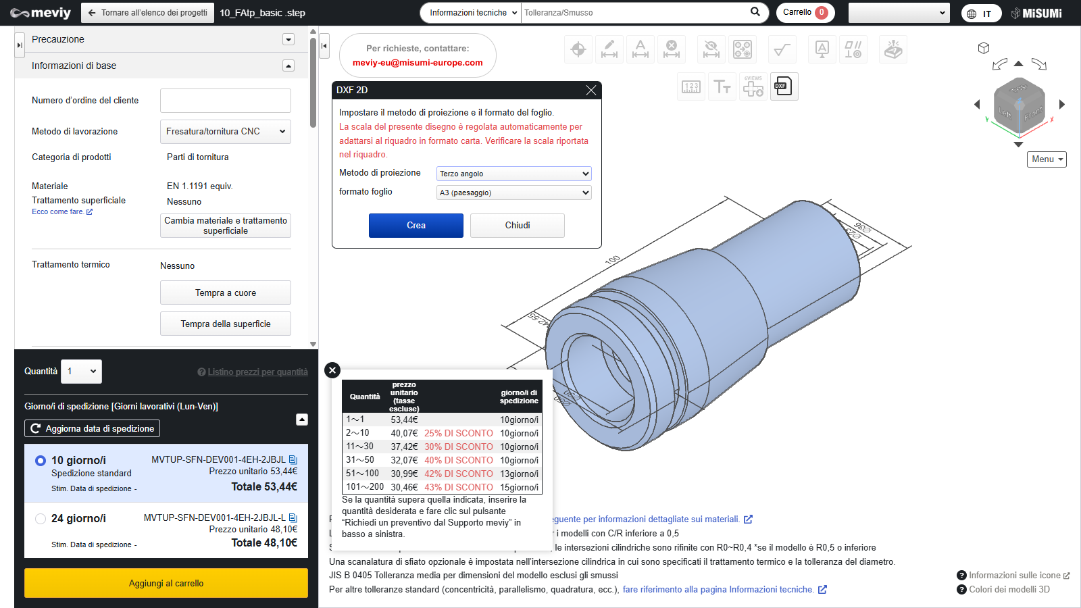This screenshot has height=608, width=1081.
Task: Rotate view cube using right arrow
Action: 1062,104
